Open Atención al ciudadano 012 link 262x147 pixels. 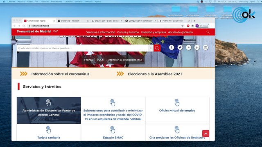[125, 60]
